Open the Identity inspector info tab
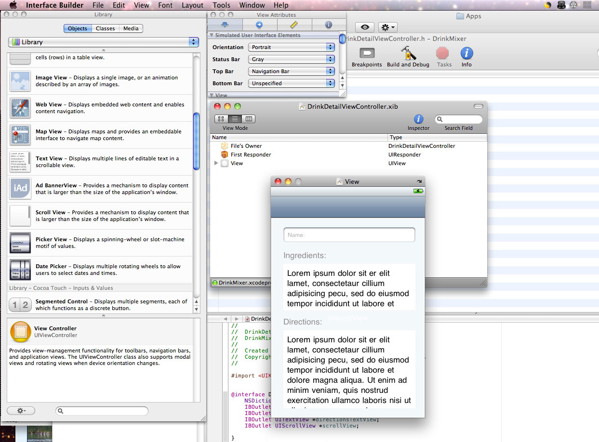This screenshot has height=442, width=599. click(329, 25)
